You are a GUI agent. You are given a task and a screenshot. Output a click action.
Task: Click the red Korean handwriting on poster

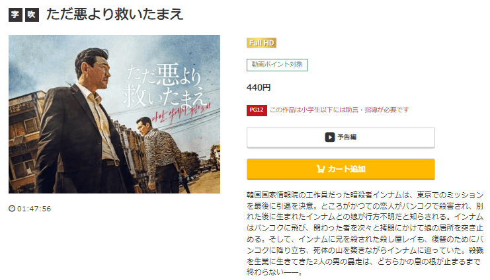coord(181,117)
